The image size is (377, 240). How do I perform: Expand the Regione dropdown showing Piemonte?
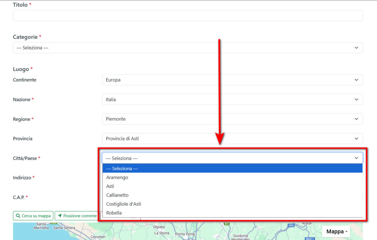(x=232, y=119)
